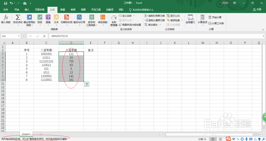Open Error Checking dropdown arrow

click(x=182, y=20)
